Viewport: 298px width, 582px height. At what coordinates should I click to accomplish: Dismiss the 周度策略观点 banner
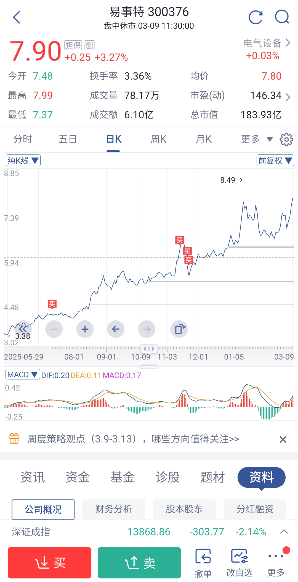point(283,439)
